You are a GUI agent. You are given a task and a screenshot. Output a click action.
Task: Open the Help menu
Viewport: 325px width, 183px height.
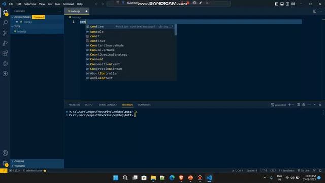pos(80,4)
